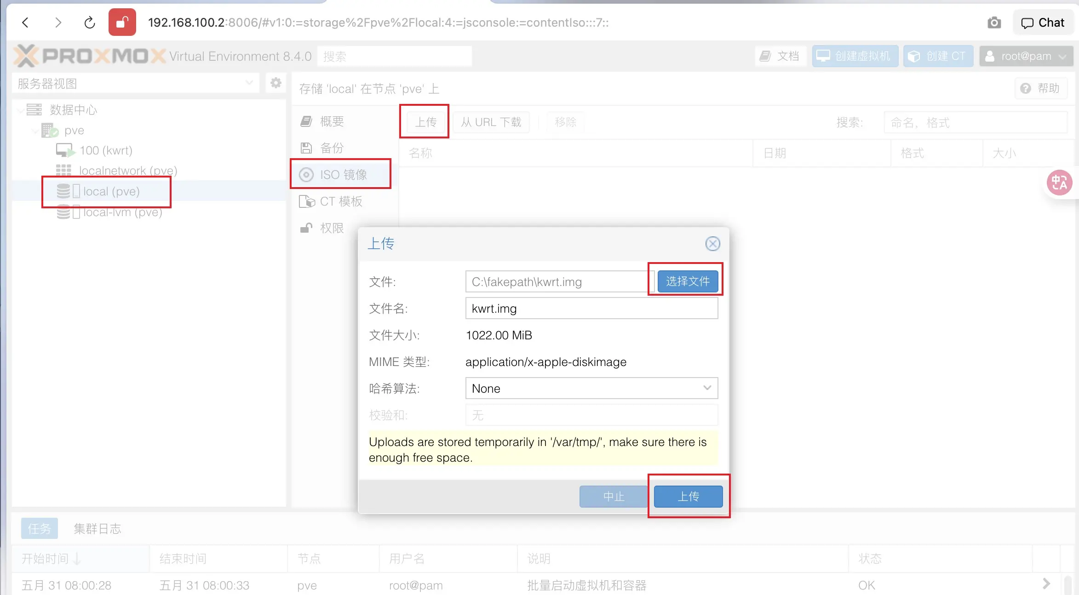Open the CT templates menu item

point(341,201)
